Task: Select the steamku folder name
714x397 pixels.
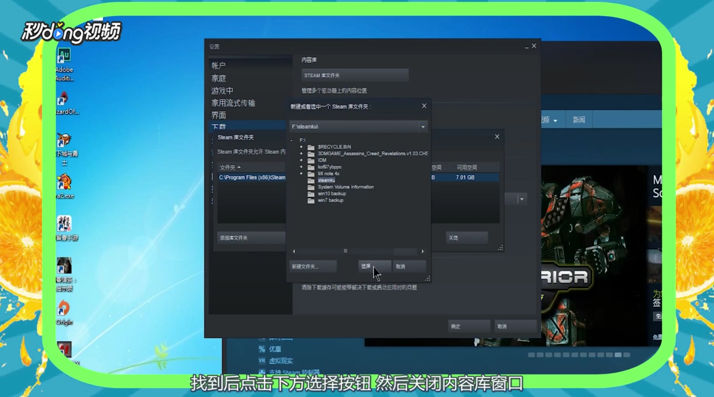Action: pyautogui.click(x=326, y=180)
